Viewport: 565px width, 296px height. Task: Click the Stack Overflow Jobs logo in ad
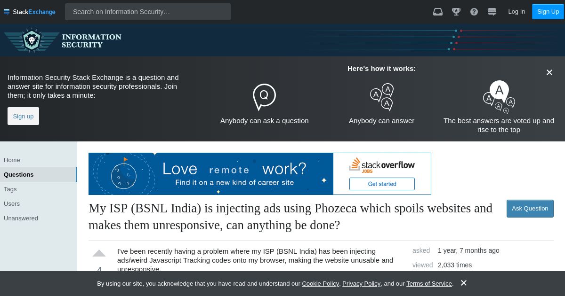[382, 165]
